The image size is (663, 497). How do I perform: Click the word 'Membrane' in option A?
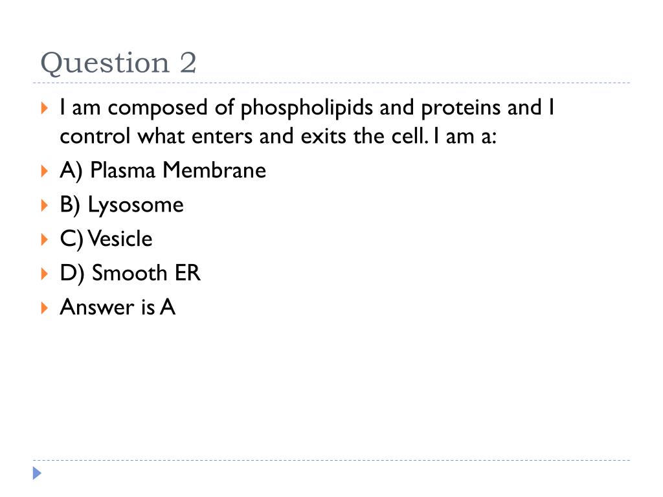[214, 170]
